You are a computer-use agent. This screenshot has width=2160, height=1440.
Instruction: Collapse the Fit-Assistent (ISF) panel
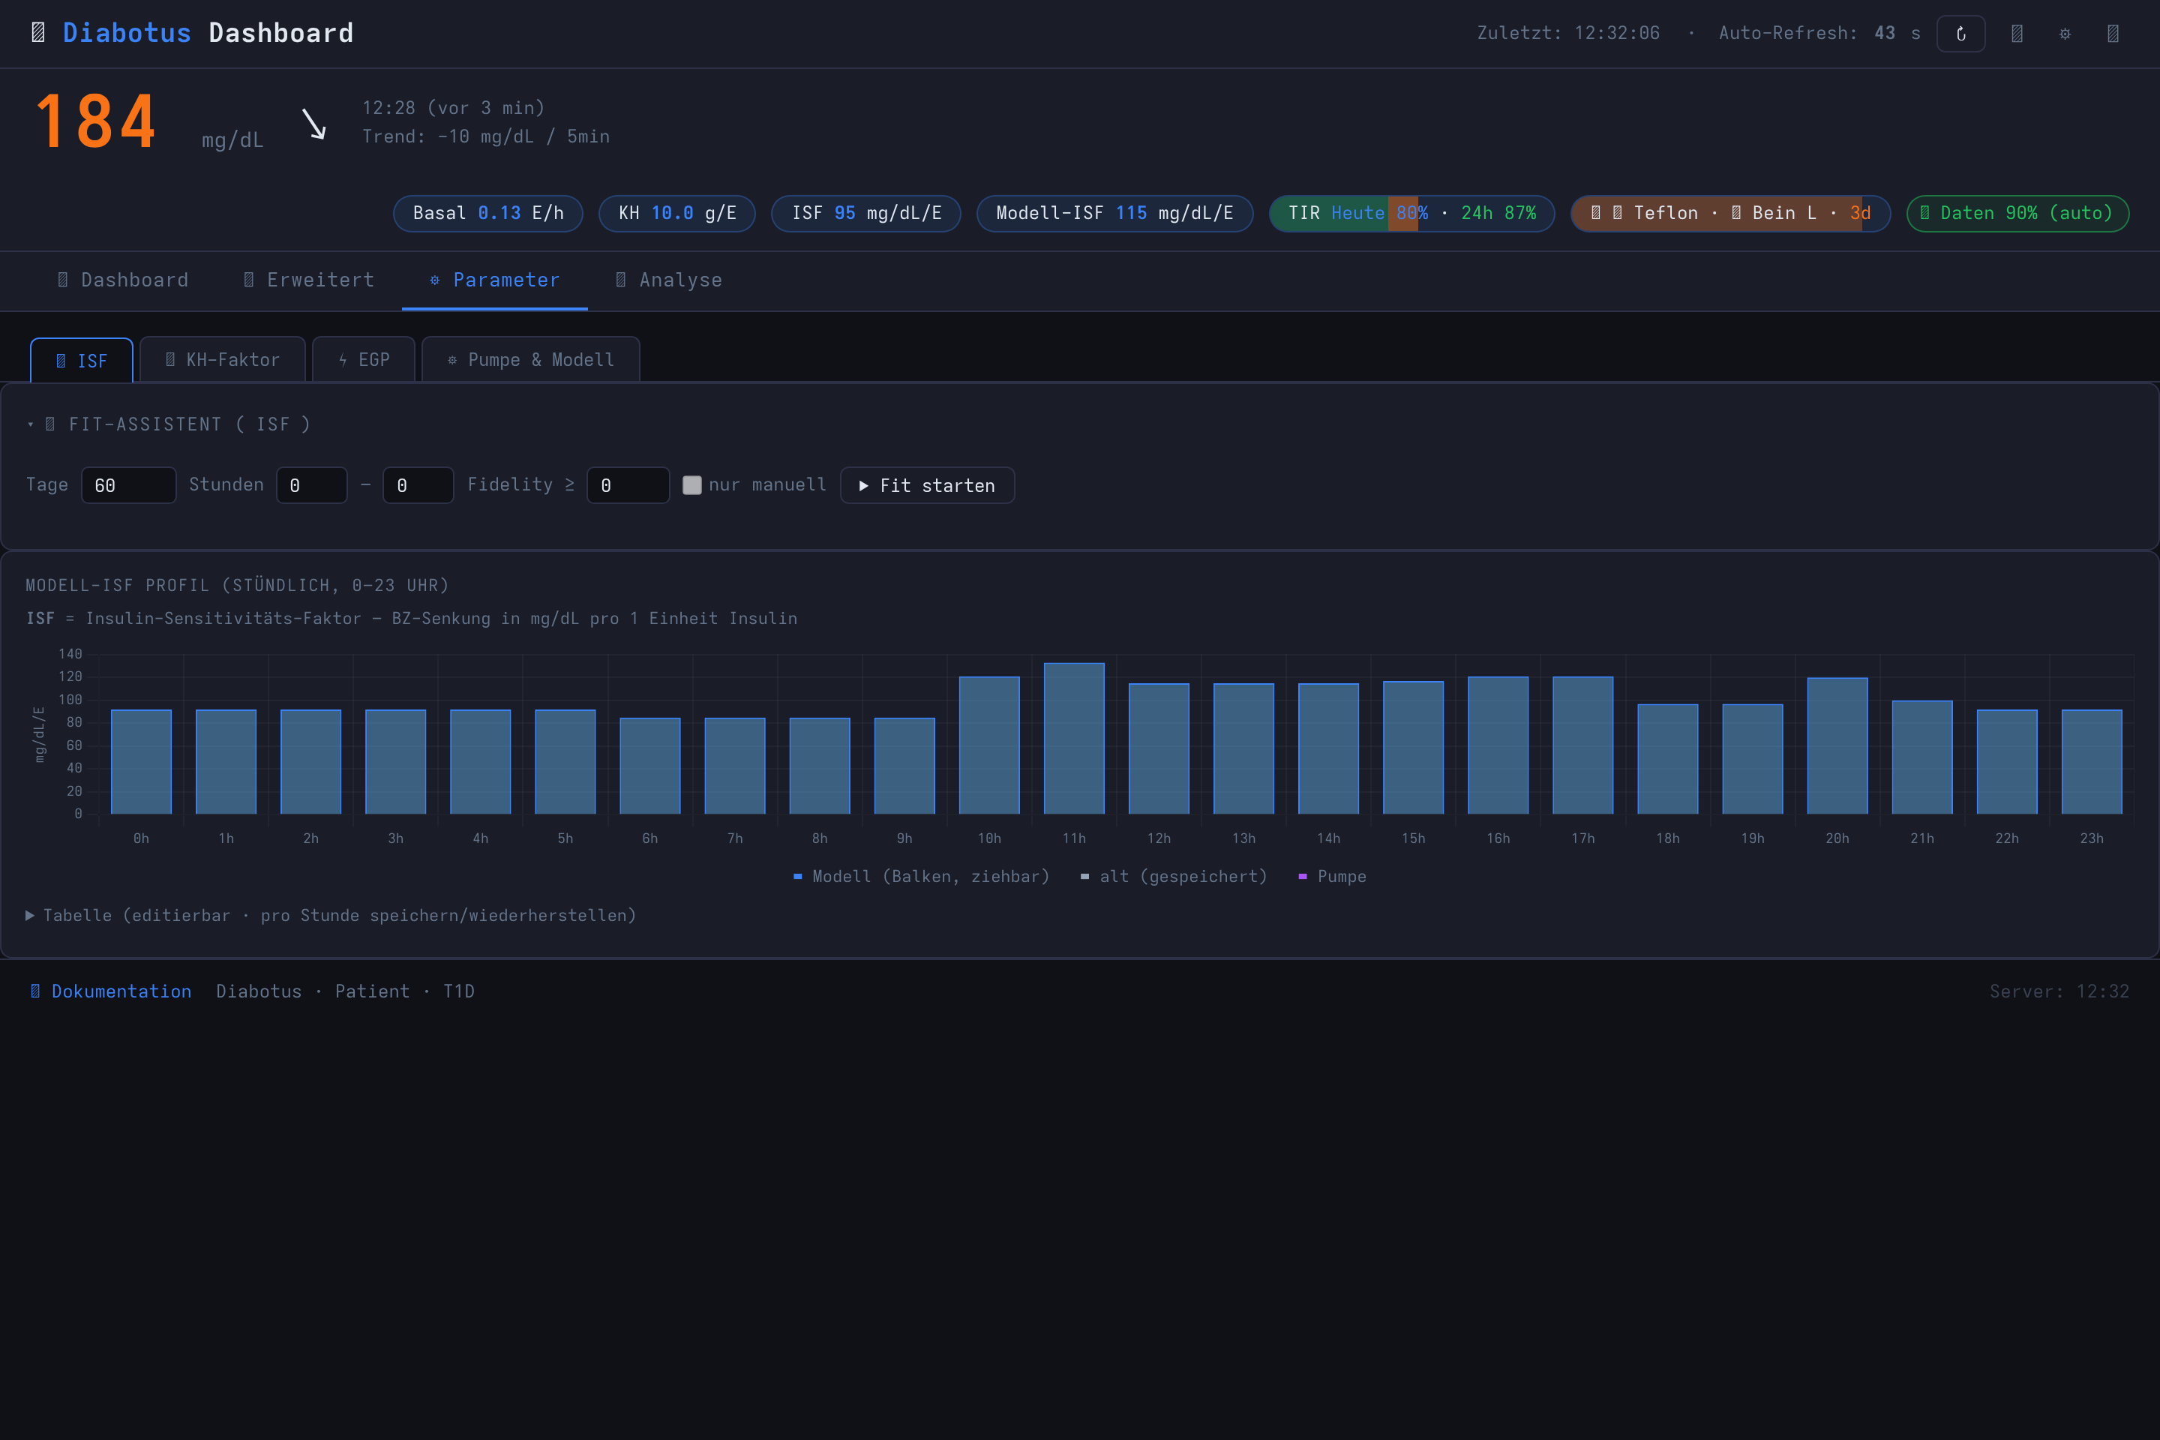tap(169, 424)
